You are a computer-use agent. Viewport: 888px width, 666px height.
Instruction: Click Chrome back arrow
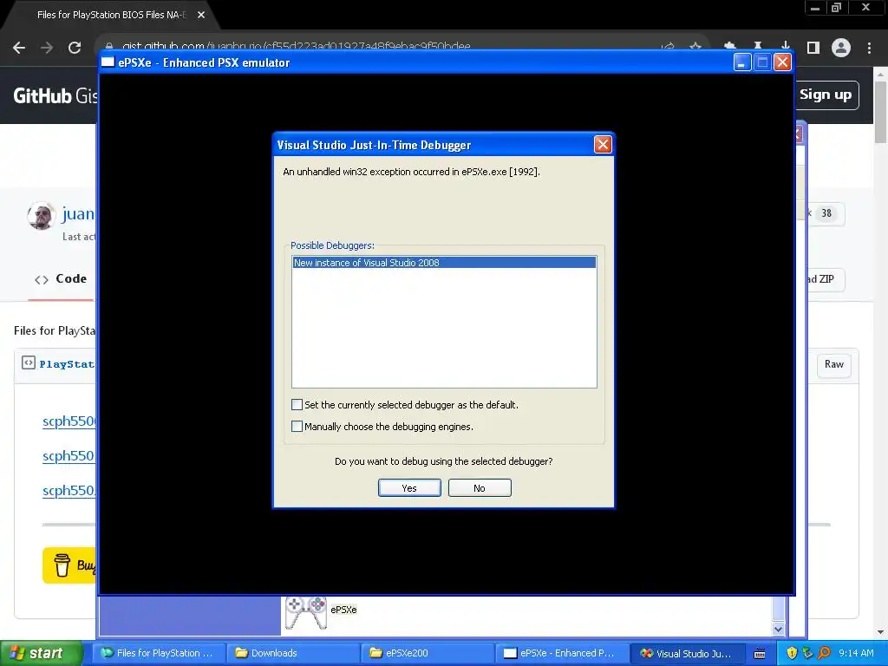19,48
